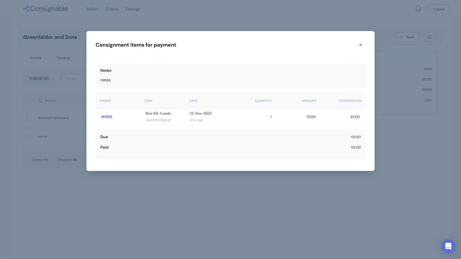Click the Logout button
The height and width of the screenshot is (259, 461).
[439, 9]
